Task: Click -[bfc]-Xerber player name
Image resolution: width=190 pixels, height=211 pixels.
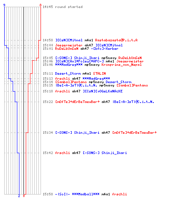Action: (105, 49)
